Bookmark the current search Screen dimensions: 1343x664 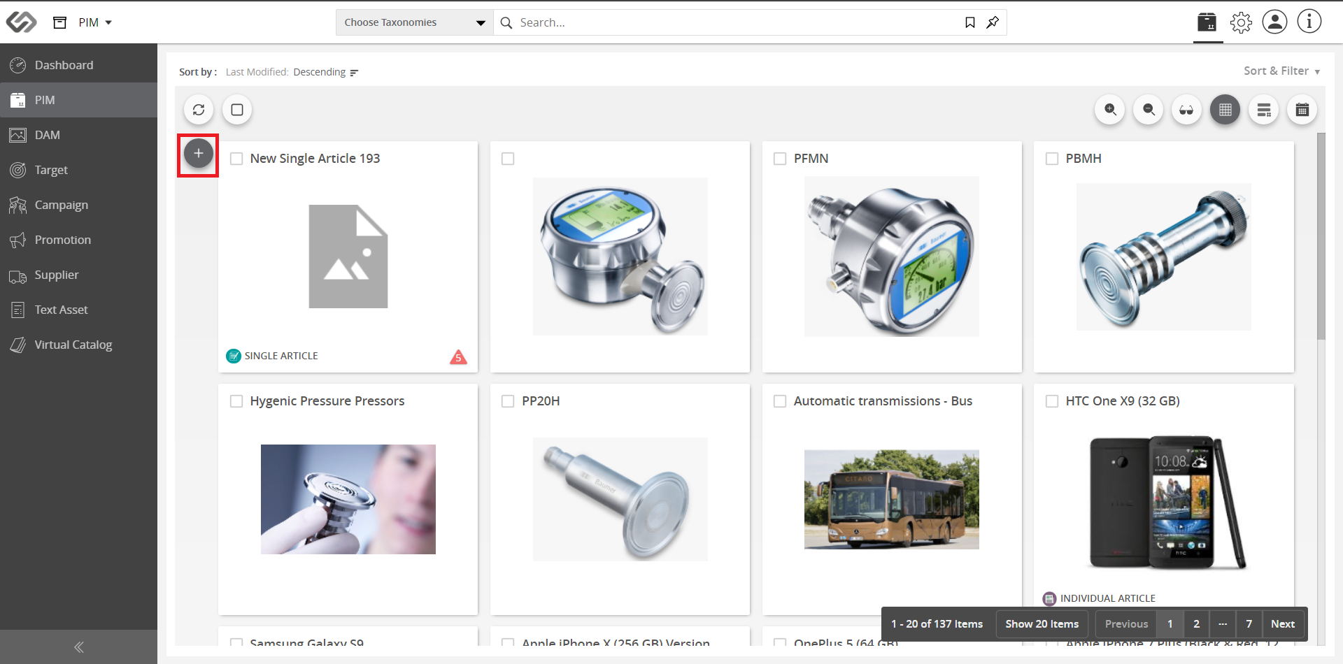point(970,22)
